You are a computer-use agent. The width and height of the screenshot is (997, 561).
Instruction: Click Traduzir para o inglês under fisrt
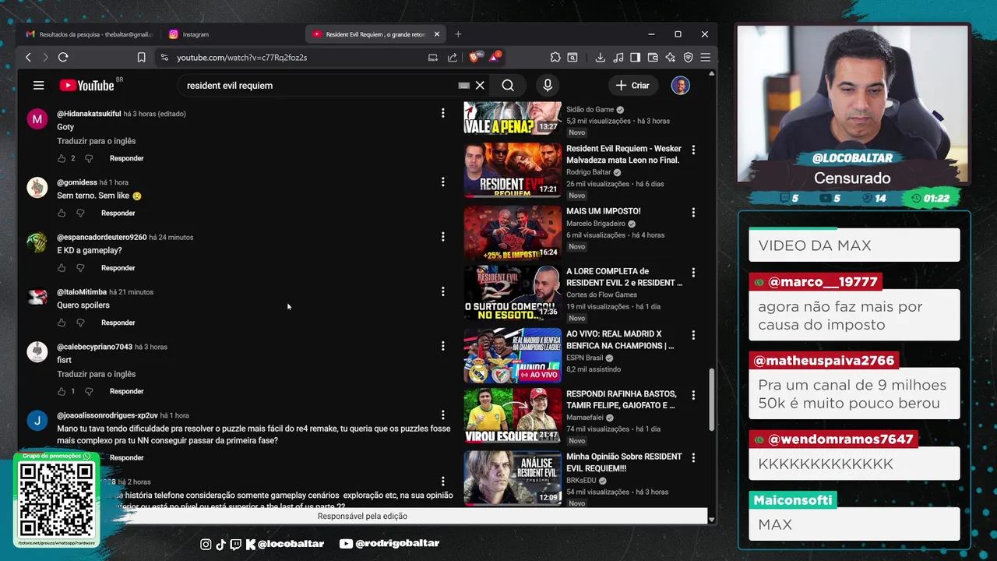[x=97, y=374]
